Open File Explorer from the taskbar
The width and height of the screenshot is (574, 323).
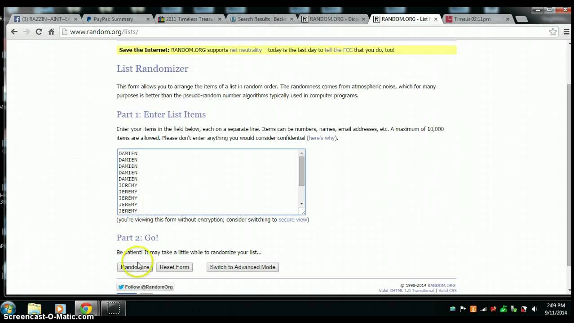35,309
